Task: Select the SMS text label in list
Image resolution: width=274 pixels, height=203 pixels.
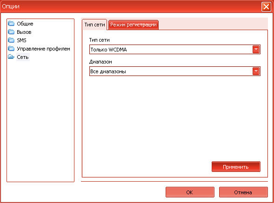Action: (x=21, y=40)
